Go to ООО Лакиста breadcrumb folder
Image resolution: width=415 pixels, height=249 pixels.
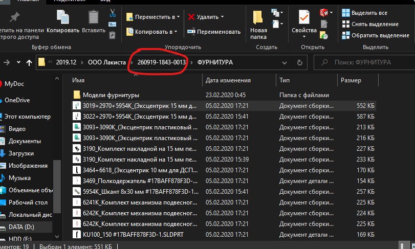107,62
